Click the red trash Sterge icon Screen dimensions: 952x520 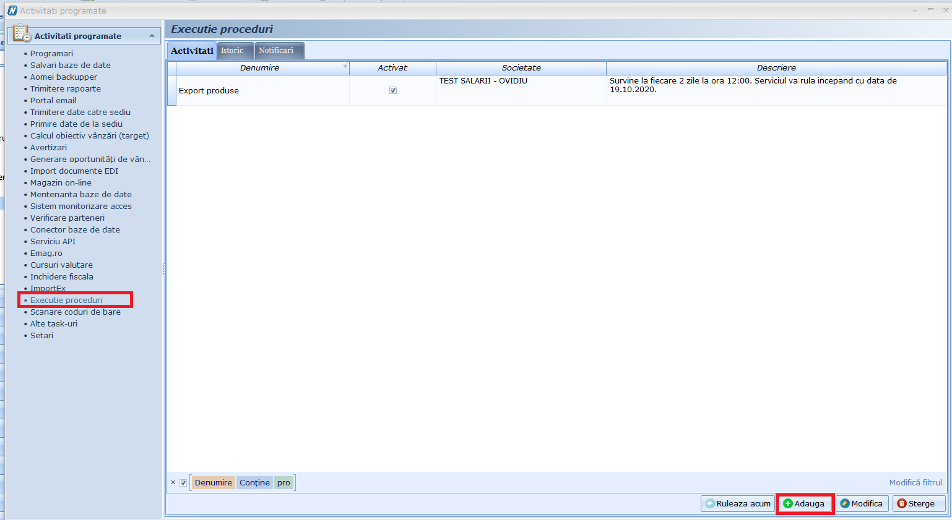902,504
